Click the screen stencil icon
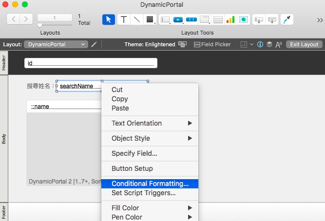The height and width of the screenshot is (221, 325). (x=244, y=44)
